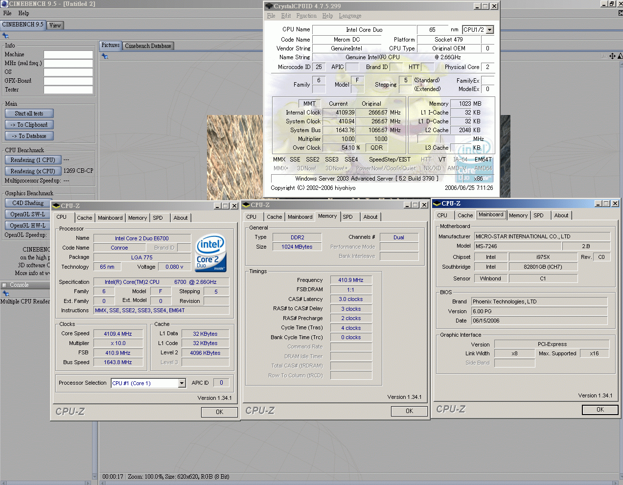
Task: Click the Cinebench horizontal scrollbar left arrow
Action: [102, 483]
